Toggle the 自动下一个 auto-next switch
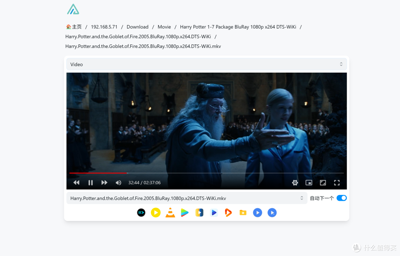 point(341,198)
